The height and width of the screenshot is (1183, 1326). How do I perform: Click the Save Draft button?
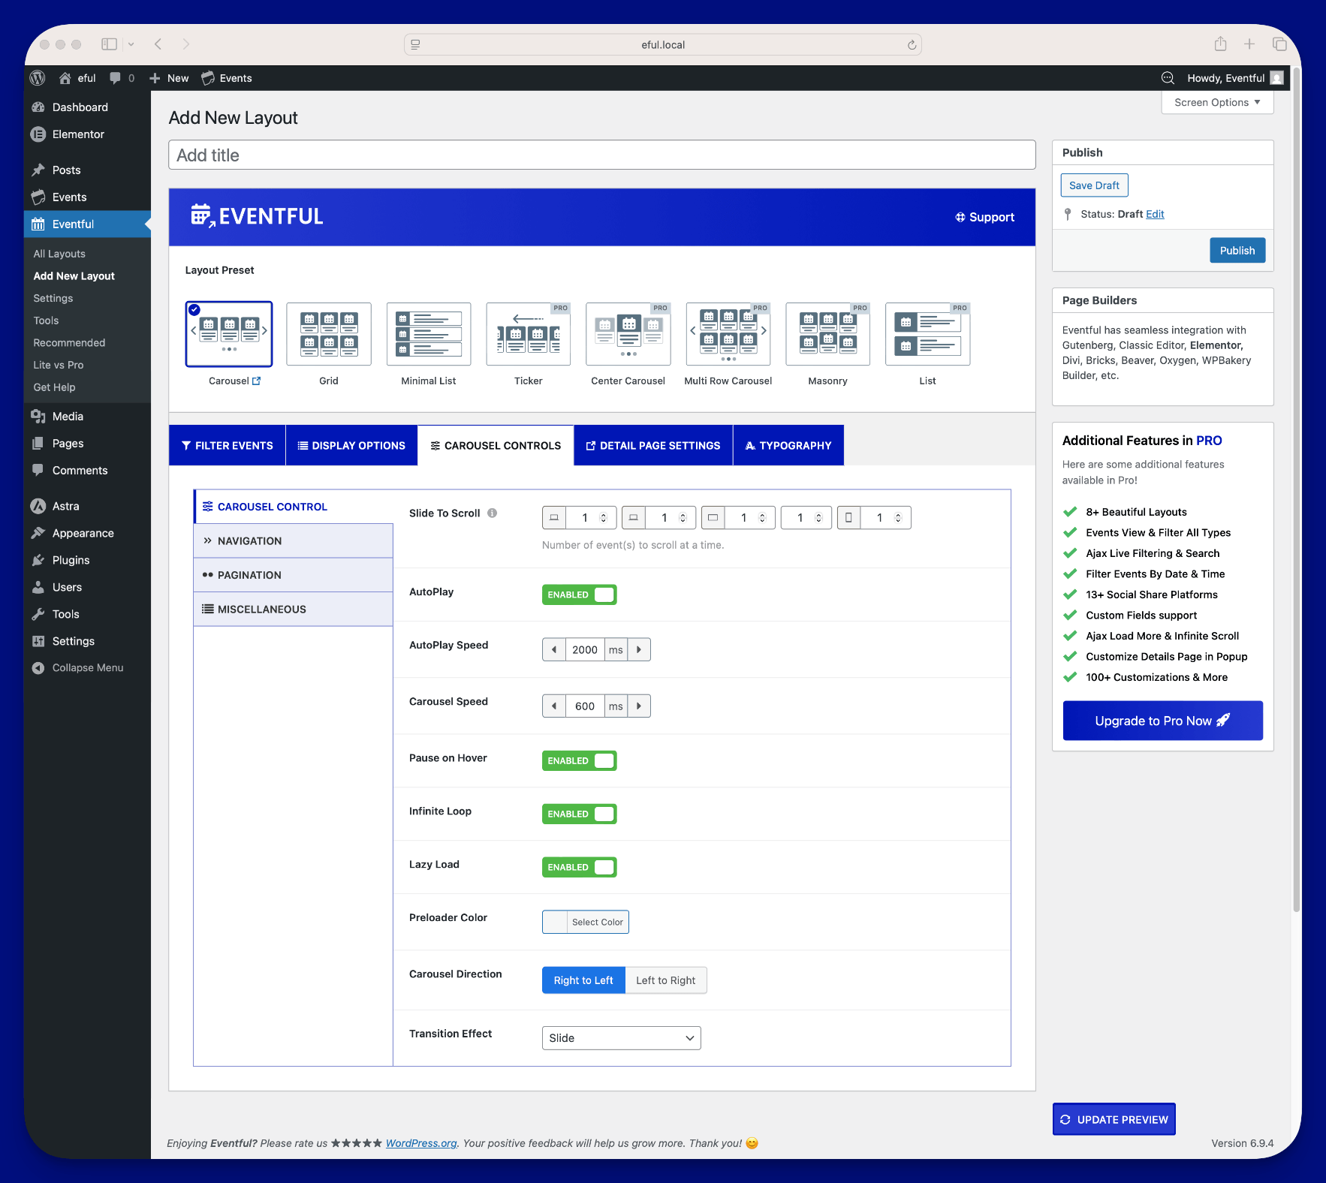pos(1093,185)
